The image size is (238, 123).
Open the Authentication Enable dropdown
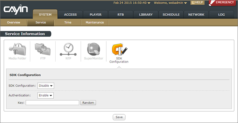pyautogui.click(x=46, y=95)
